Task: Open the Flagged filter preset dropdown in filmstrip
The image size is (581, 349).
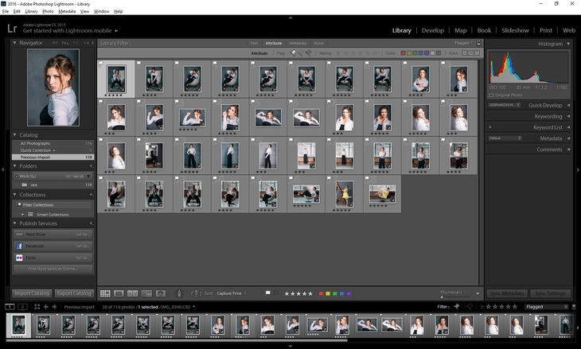Action: coord(546,307)
